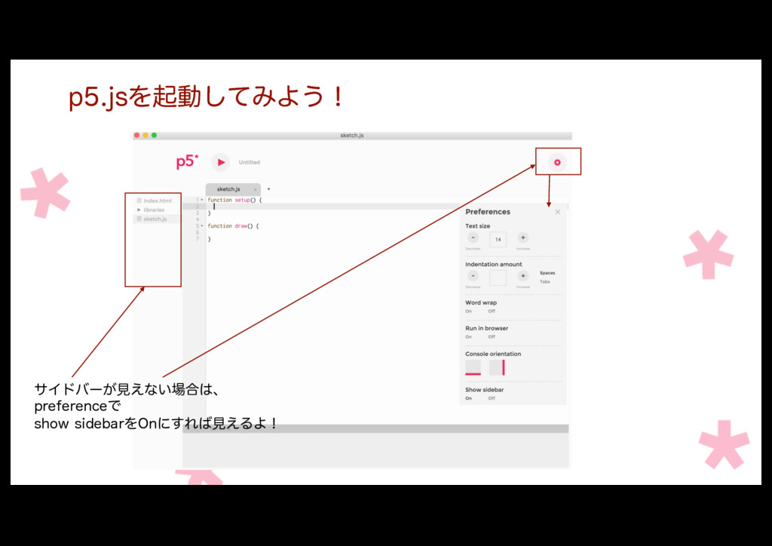
Task: Increase the indentation amount
Action: point(523,276)
